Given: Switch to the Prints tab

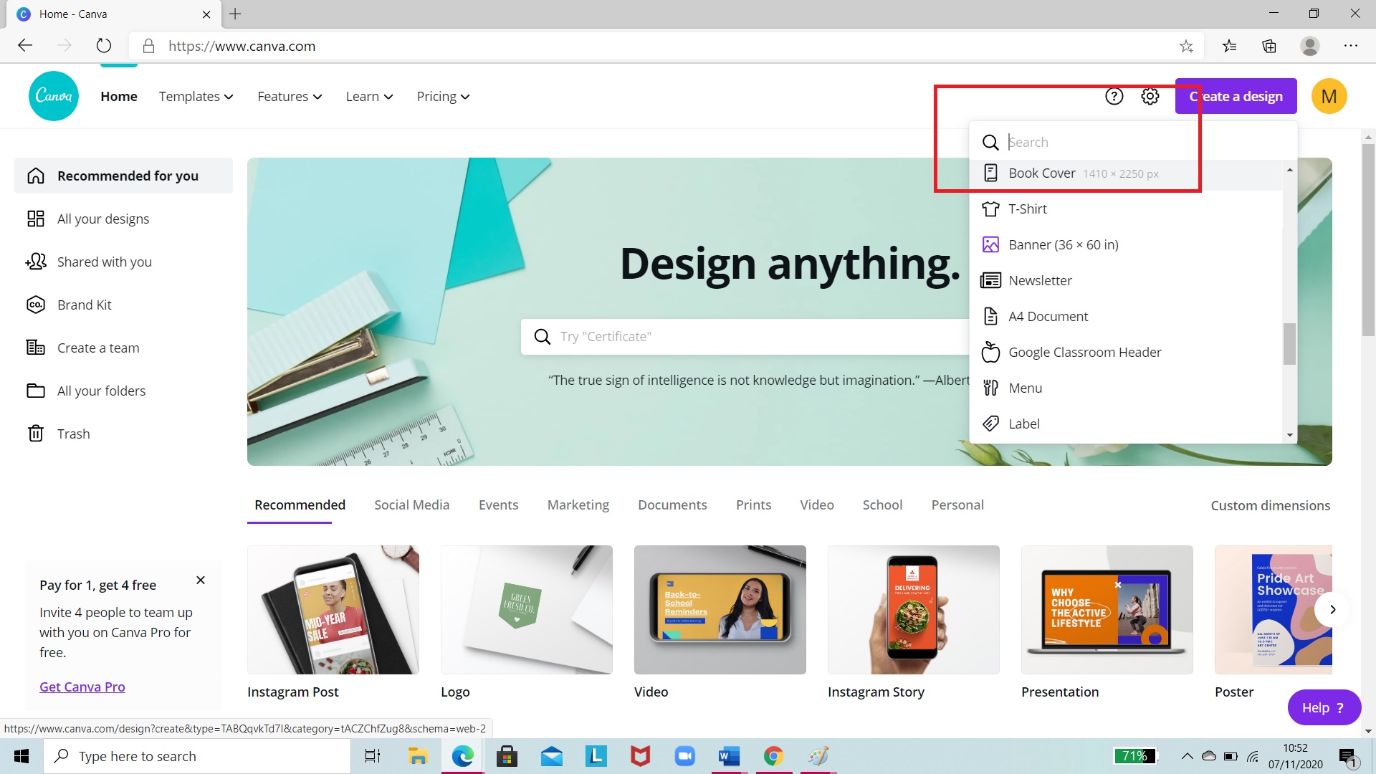Looking at the screenshot, I should [754, 505].
